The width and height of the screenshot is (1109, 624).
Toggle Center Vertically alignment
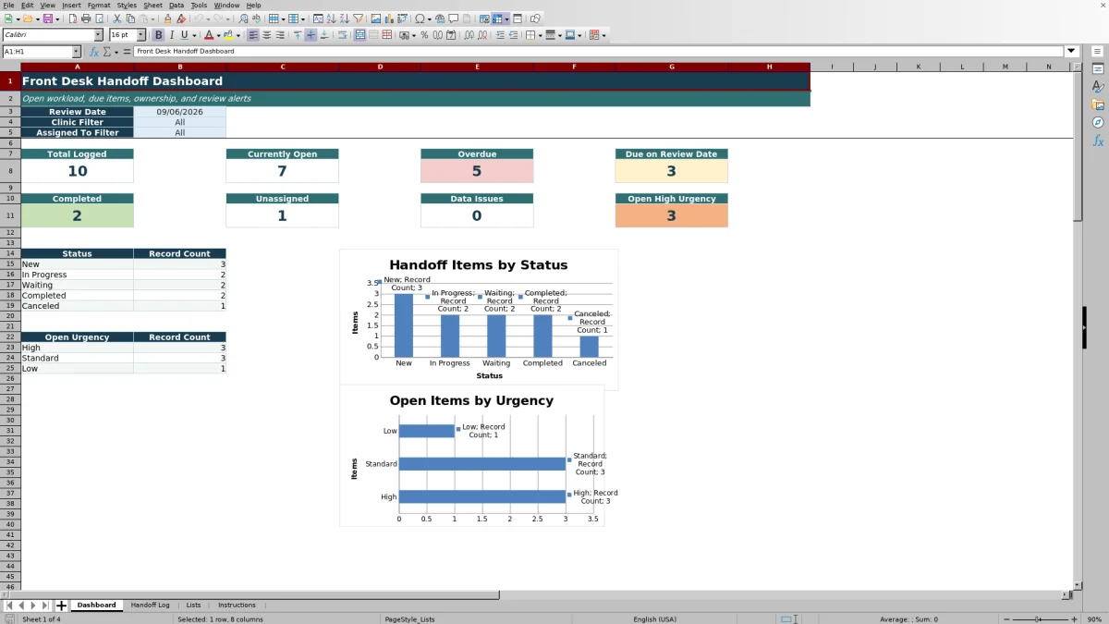pos(311,35)
